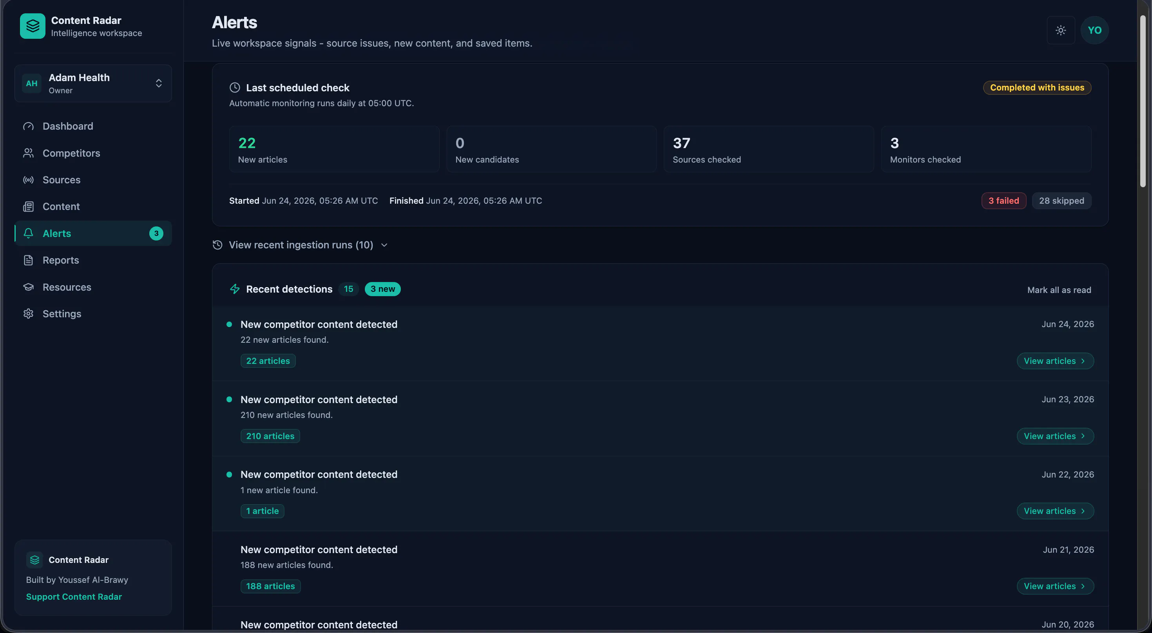Open the Adam Health workspace switcher
Viewport: 1152px width, 633px height.
click(x=93, y=83)
